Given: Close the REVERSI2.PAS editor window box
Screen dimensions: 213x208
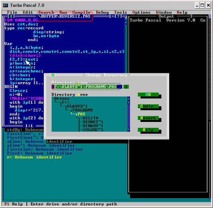Looking at the screenshot, I should coord(11,16).
